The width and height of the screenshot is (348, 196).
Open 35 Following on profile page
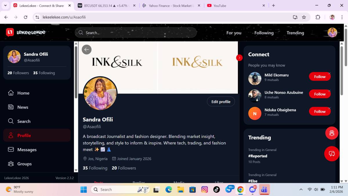tap(95, 168)
